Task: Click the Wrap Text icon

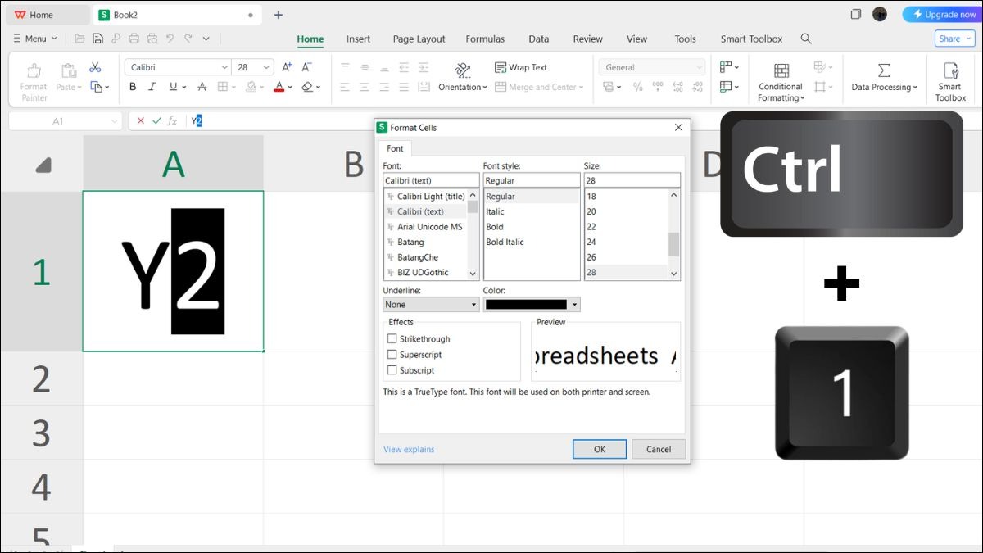Action: [x=501, y=67]
